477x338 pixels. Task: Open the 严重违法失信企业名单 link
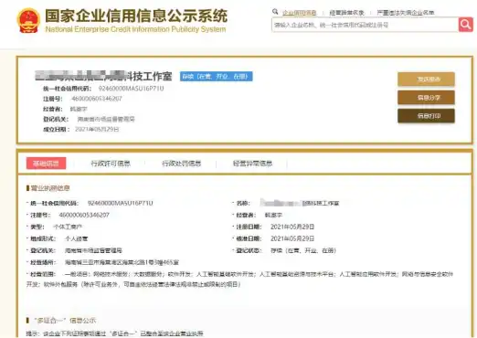tap(406, 13)
